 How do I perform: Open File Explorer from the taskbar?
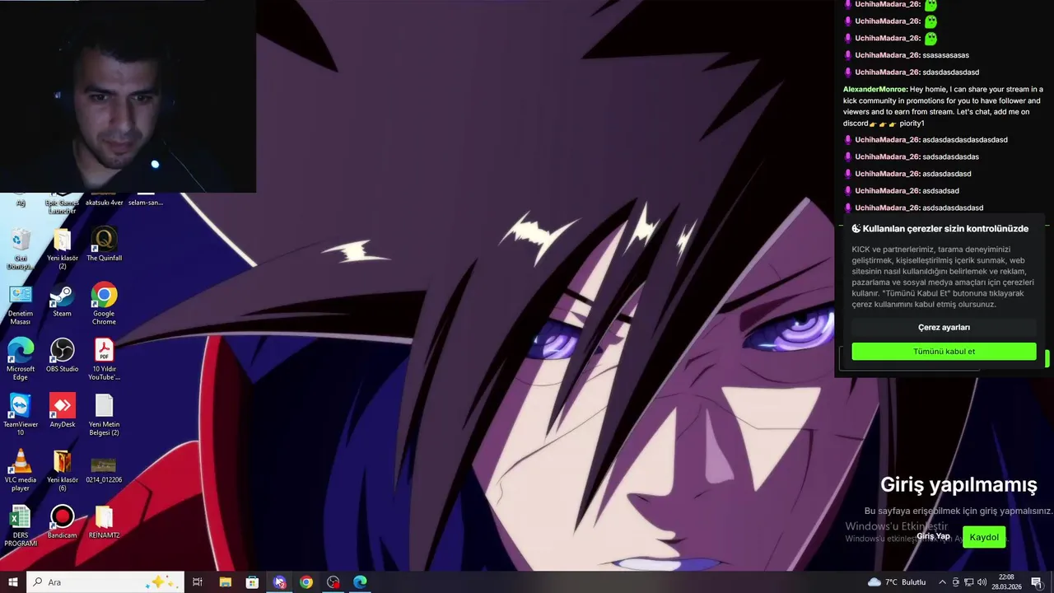point(225,582)
